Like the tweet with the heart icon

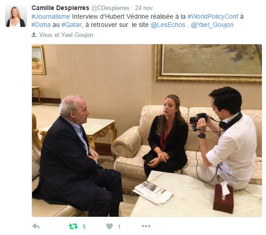[x=109, y=226]
